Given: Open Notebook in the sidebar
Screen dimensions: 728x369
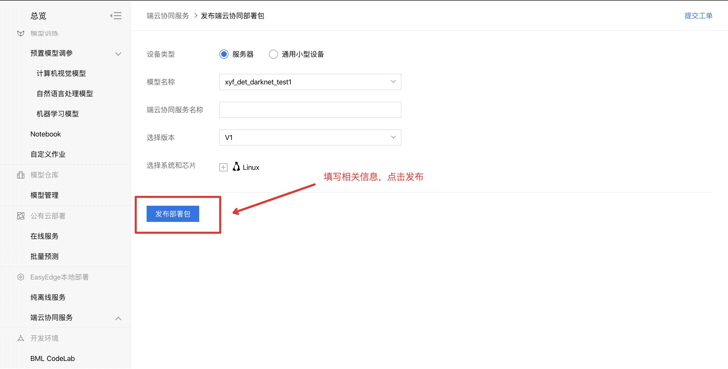Looking at the screenshot, I should point(45,134).
